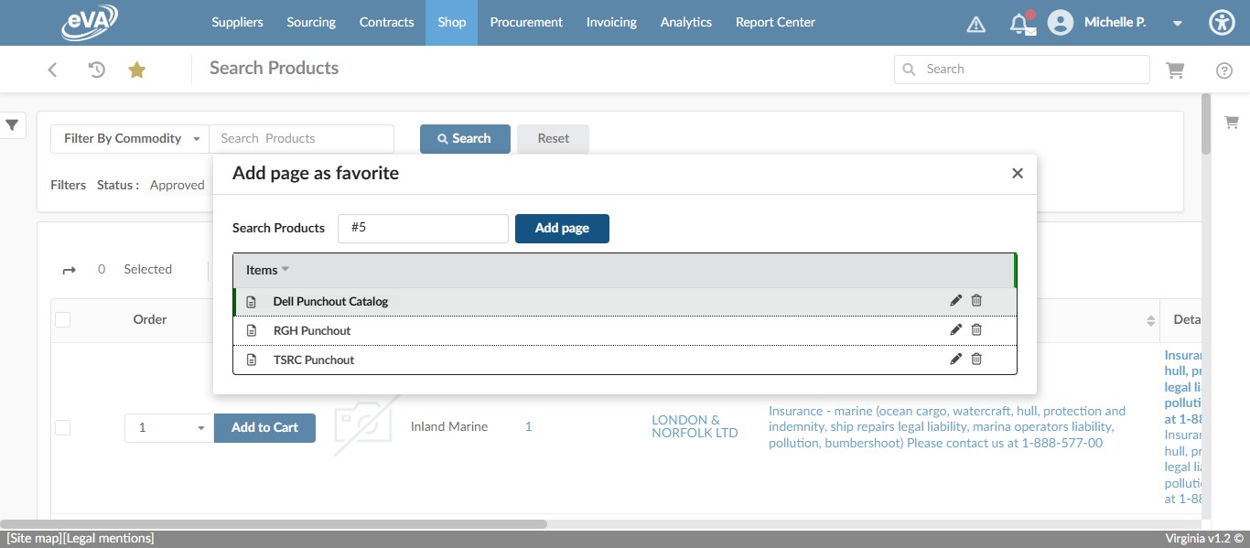This screenshot has width=1250, height=548.
Task: Close the Add page as favorite dialog
Action: click(x=1017, y=174)
